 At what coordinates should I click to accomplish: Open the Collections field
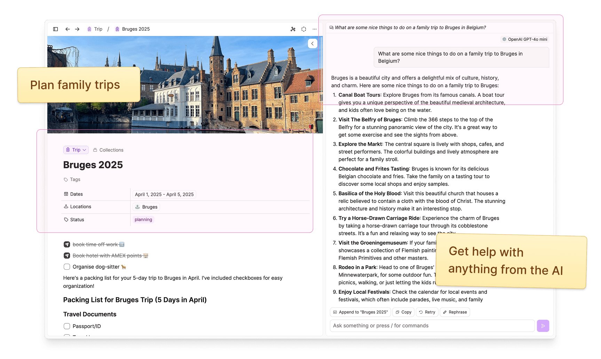coord(108,150)
